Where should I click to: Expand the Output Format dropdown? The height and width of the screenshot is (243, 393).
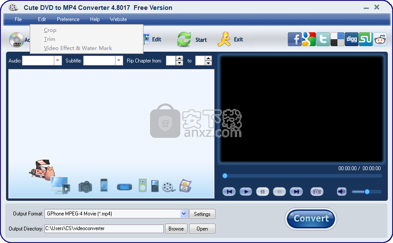tap(184, 214)
